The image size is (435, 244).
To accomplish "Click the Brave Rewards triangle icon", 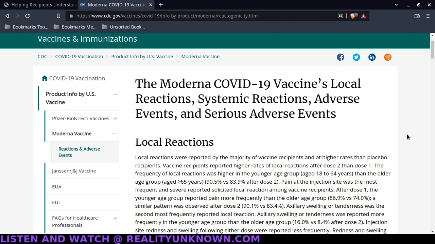I will (364, 16).
